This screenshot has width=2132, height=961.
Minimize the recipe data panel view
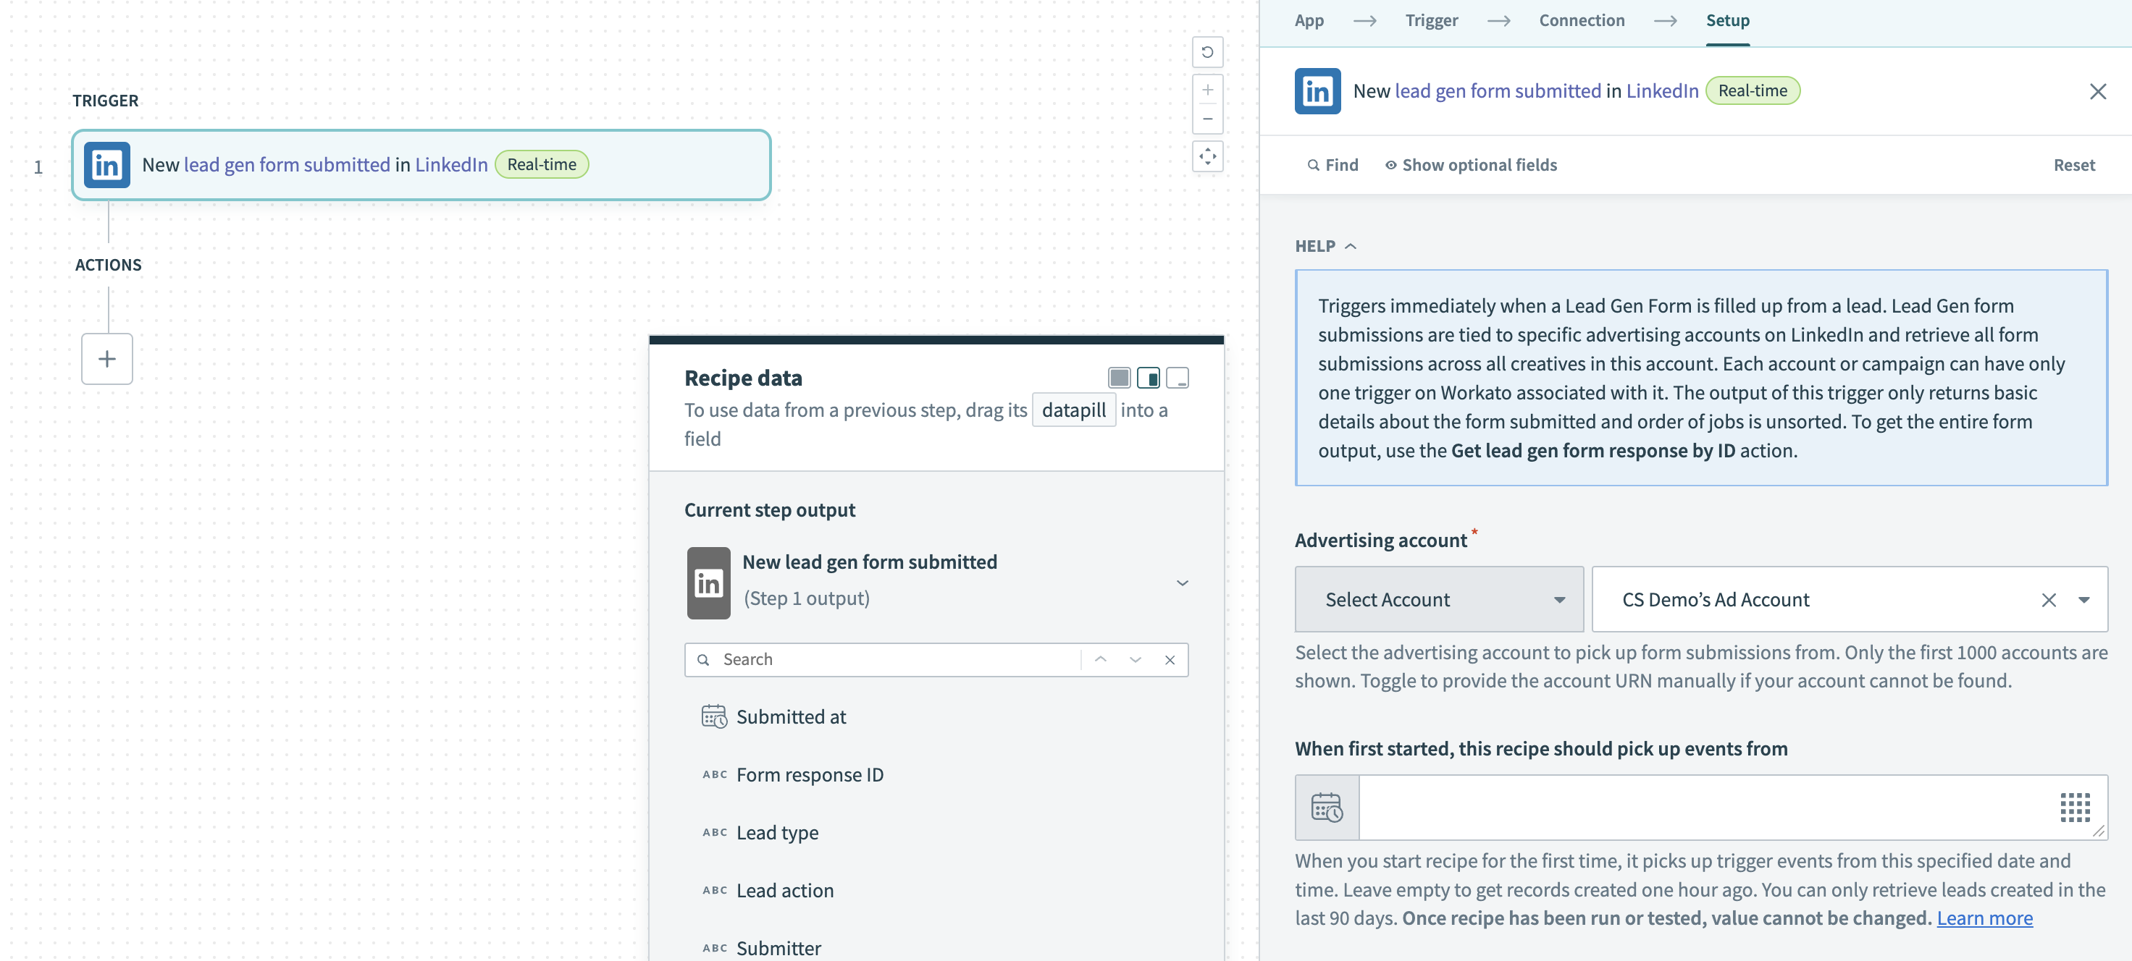[x=1177, y=378]
